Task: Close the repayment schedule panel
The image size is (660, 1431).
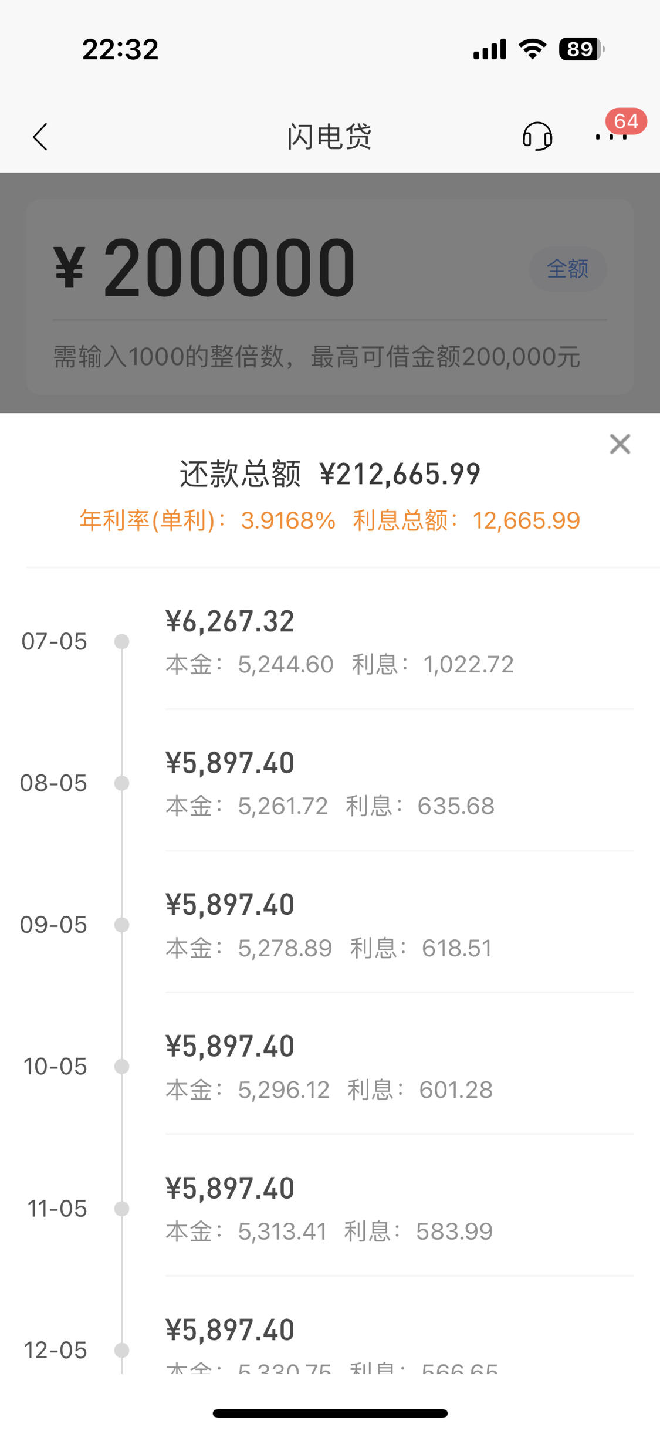Action: [x=620, y=444]
